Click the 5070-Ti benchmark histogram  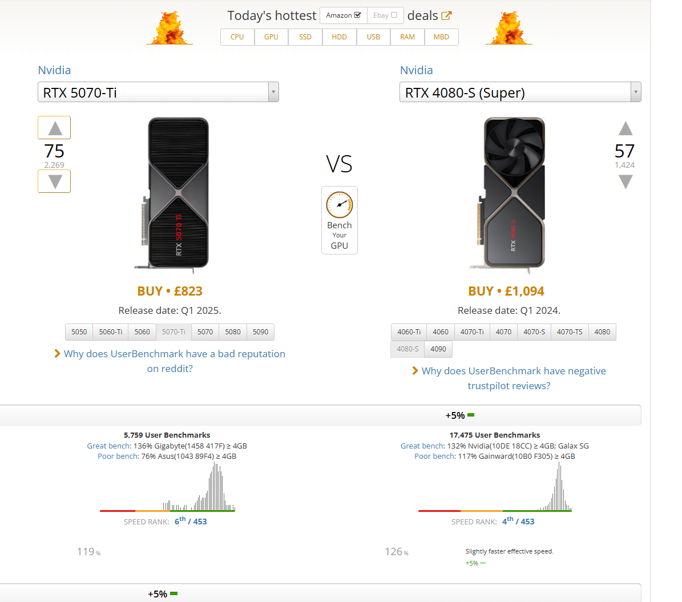tap(167, 487)
